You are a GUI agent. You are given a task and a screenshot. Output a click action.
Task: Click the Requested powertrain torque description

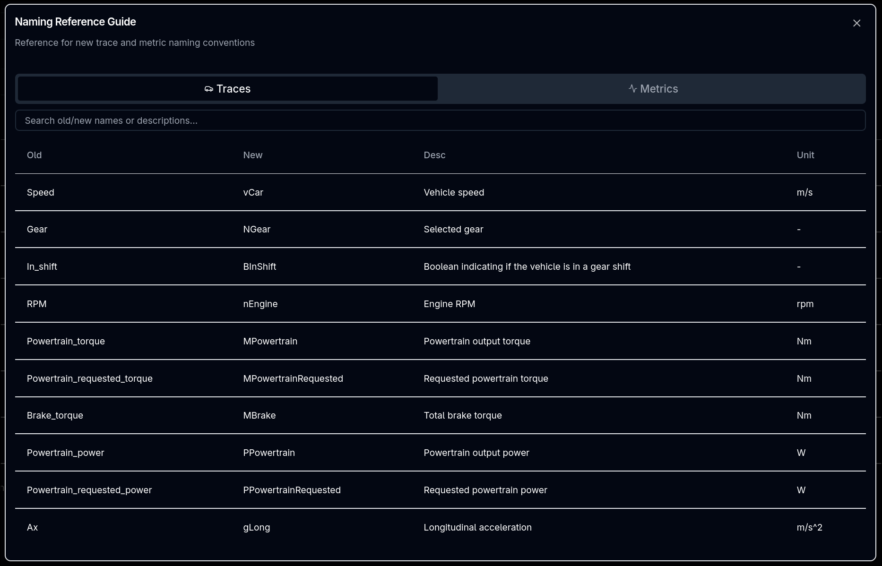click(x=486, y=378)
